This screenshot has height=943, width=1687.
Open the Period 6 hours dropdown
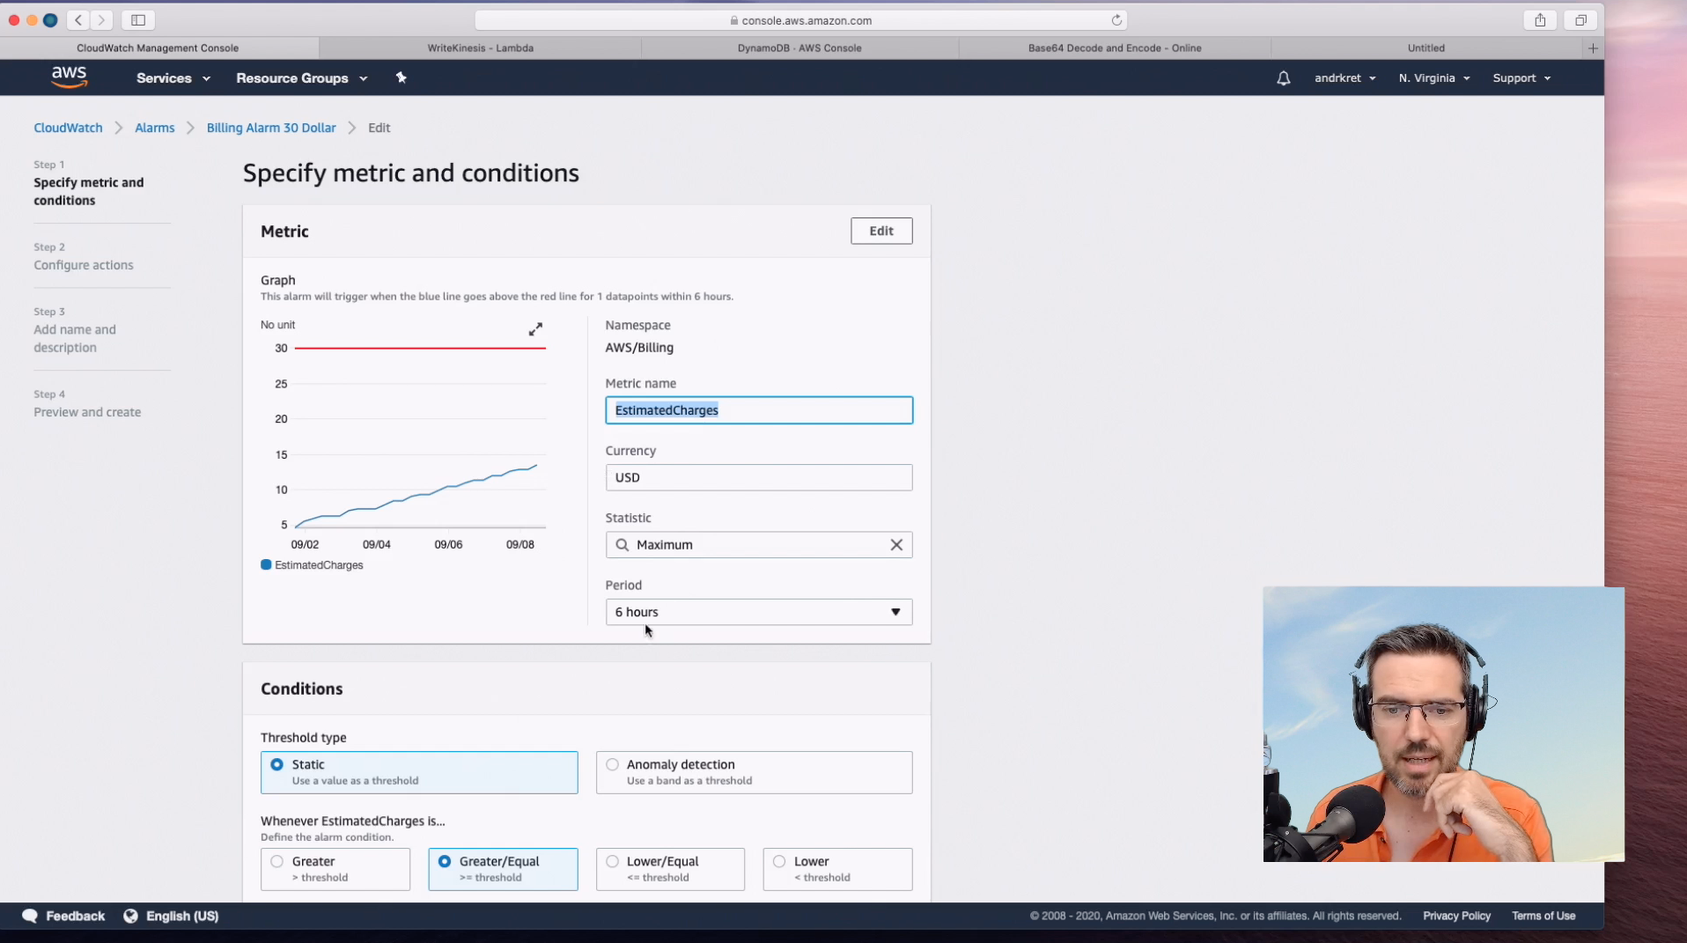pos(759,612)
